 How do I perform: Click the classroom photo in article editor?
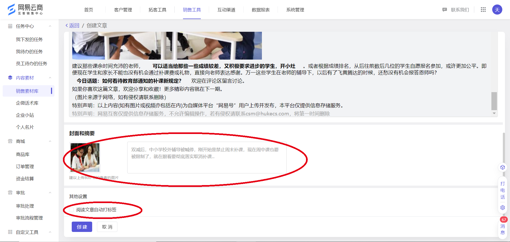tap(167, 46)
